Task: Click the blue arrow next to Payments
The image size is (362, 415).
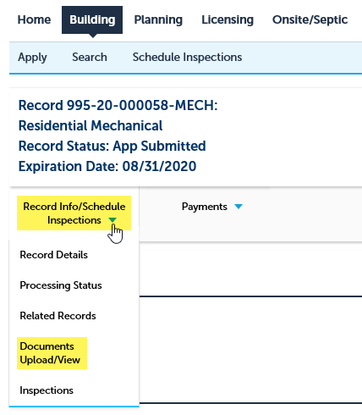Action: pyautogui.click(x=239, y=207)
